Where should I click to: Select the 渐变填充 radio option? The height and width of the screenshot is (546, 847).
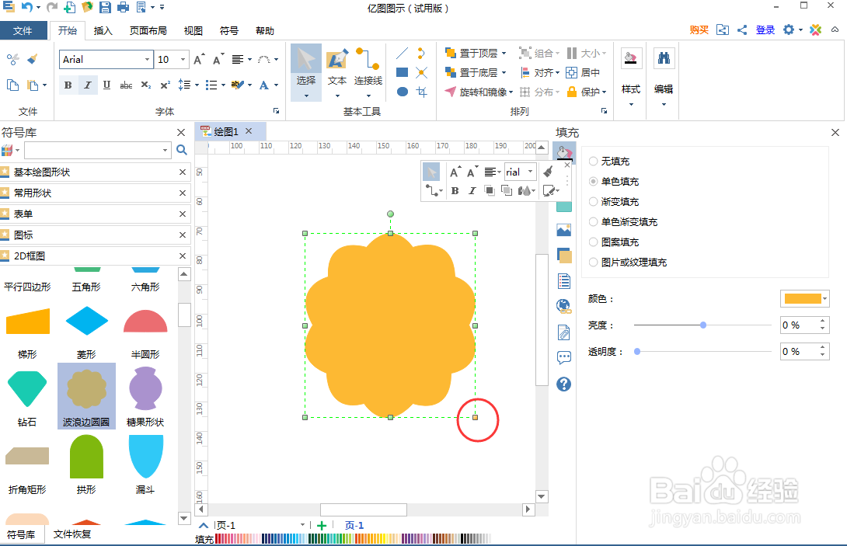coord(593,201)
